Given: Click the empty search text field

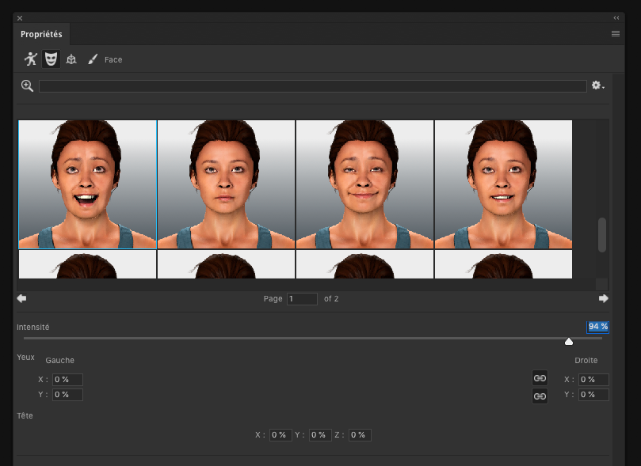Looking at the screenshot, I should click(313, 86).
